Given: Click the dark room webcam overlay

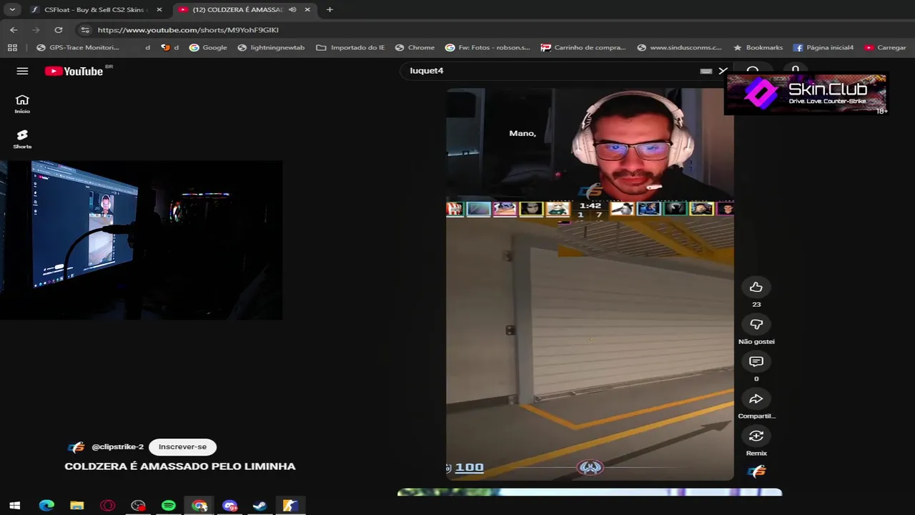Looking at the screenshot, I should [142, 240].
